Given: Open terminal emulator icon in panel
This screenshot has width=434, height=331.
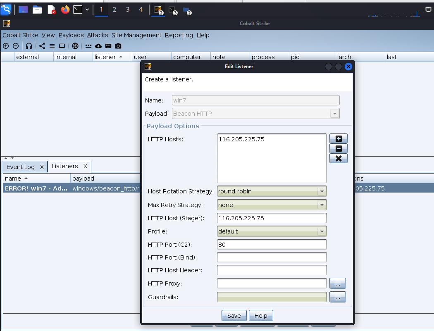Looking at the screenshot, I should coord(78,10).
